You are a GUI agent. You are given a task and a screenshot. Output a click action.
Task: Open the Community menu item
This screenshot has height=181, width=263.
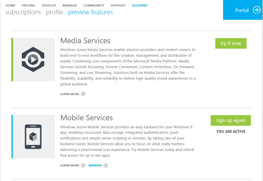pos(94,5)
